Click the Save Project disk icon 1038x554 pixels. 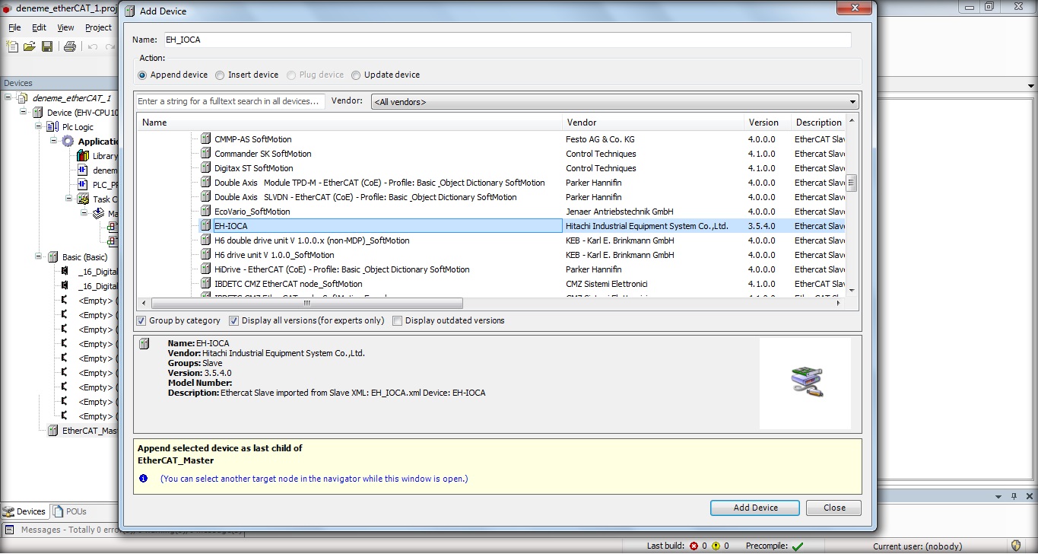[47, 46]
